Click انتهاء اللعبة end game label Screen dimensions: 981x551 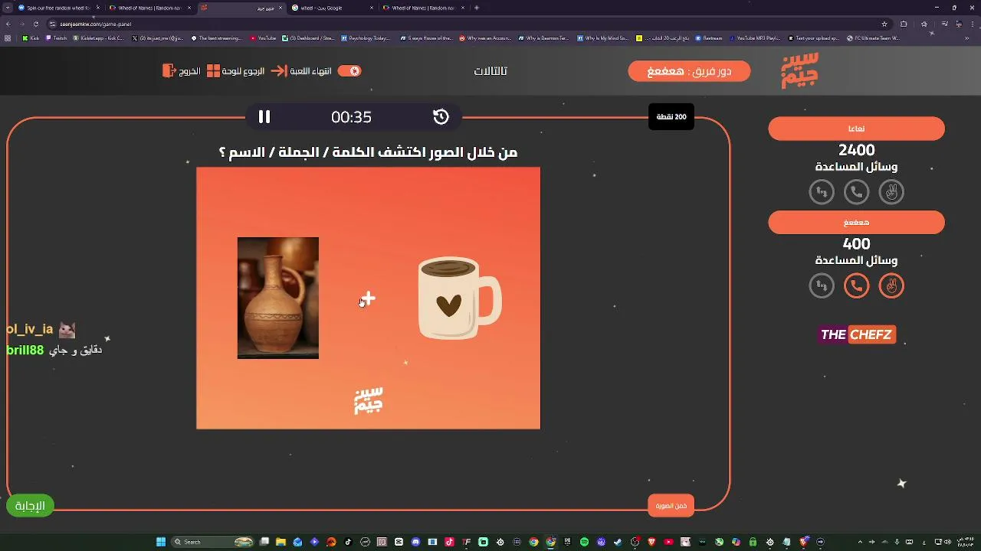click(x=310, y=70)
